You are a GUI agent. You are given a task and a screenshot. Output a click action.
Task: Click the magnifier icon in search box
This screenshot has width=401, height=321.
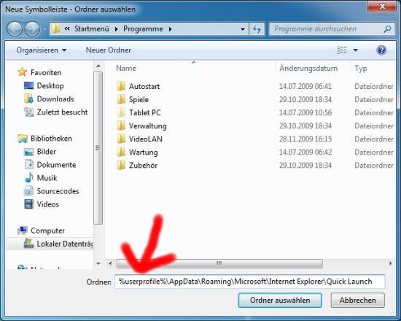(x=387, y=29)
